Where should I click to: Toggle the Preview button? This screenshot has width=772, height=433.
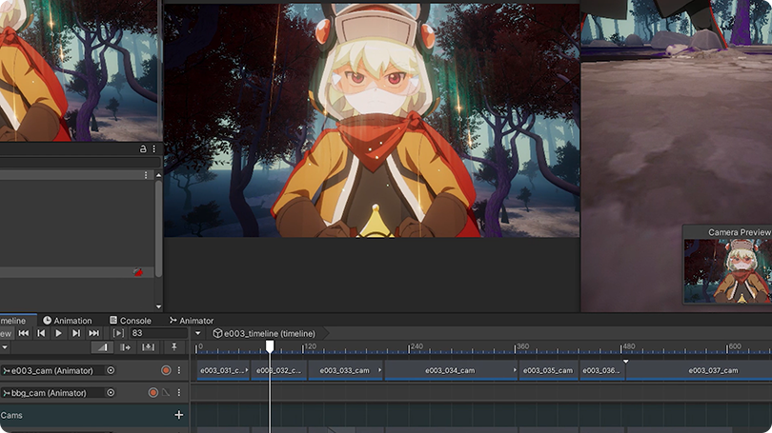[x=6, y=333]
